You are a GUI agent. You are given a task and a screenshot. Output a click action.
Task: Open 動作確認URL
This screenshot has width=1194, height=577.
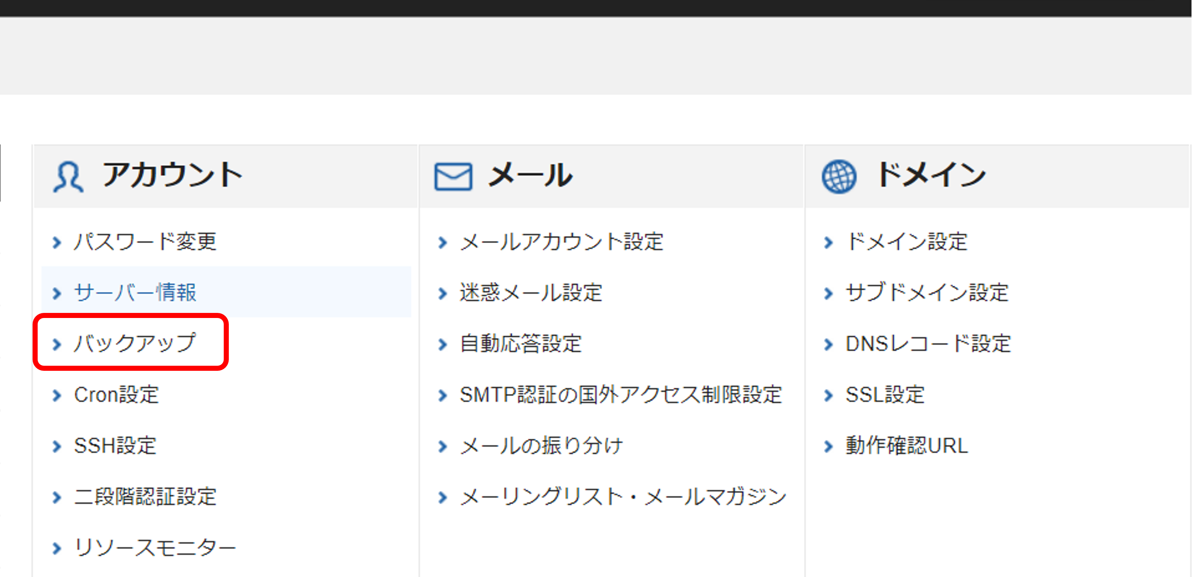[907, 445]
